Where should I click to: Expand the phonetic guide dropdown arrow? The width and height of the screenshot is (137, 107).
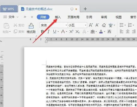114,25
